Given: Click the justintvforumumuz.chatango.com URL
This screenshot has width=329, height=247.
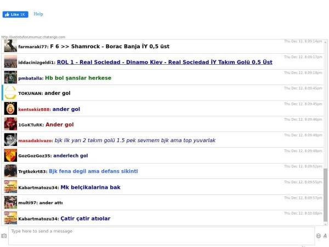Looking at the screenshot, I should (33, 37).
